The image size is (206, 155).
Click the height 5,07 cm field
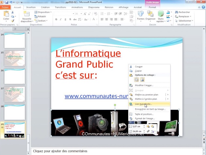click(x=137, y=126)
